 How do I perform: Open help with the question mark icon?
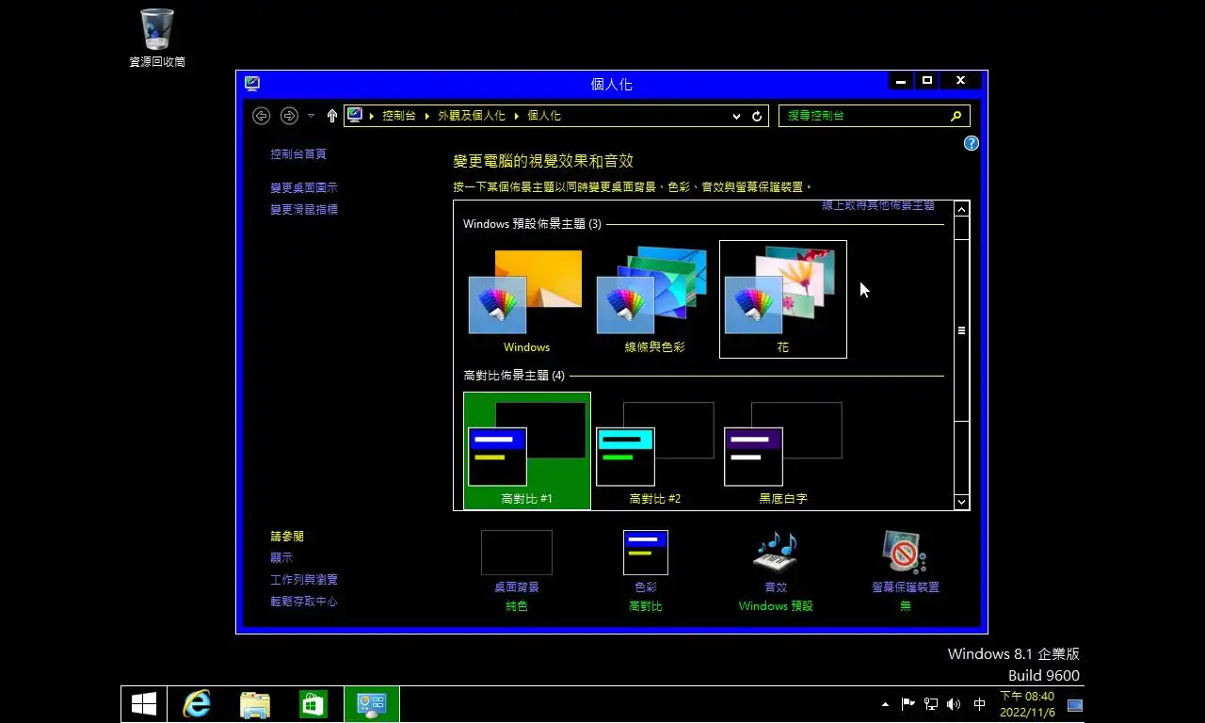(x=972, y=143)
